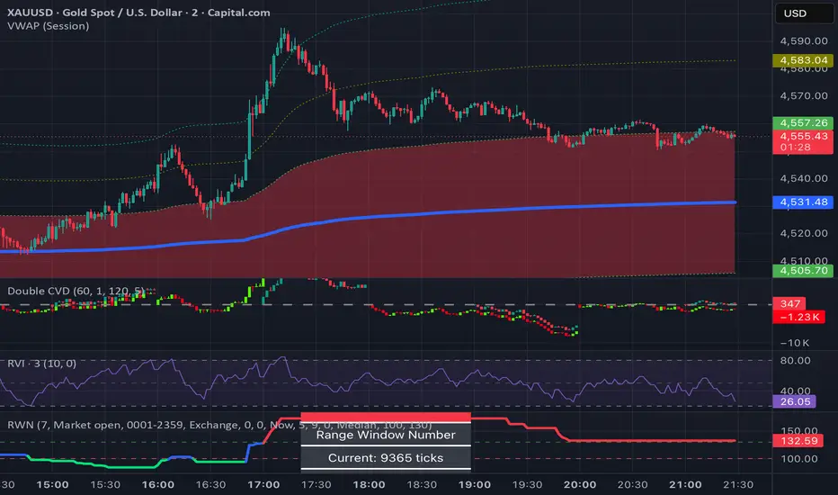Click the 26.05 RVI value label
The image size is (838, 495).
pos(794,401)
